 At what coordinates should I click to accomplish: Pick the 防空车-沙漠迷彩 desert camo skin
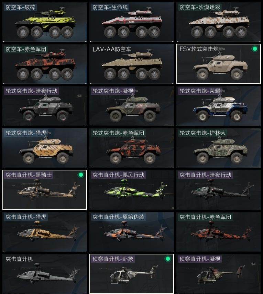[x=219, y=22]
